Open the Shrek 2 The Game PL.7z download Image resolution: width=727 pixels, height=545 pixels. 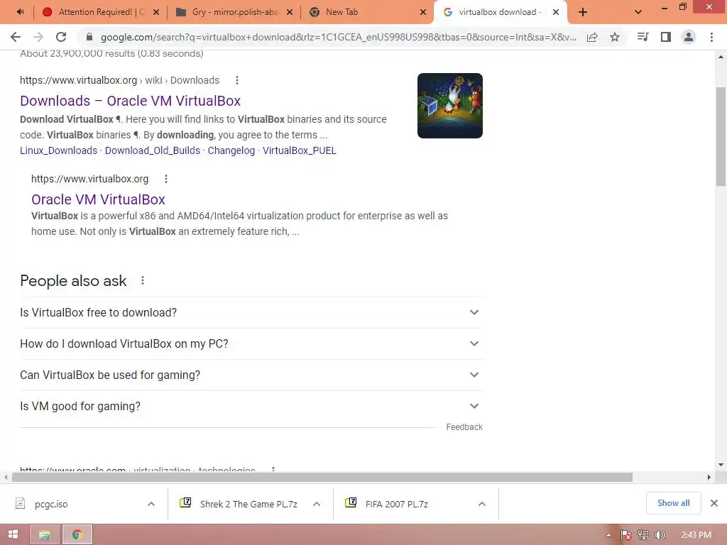pyautogui.click(x=239, y=504)
